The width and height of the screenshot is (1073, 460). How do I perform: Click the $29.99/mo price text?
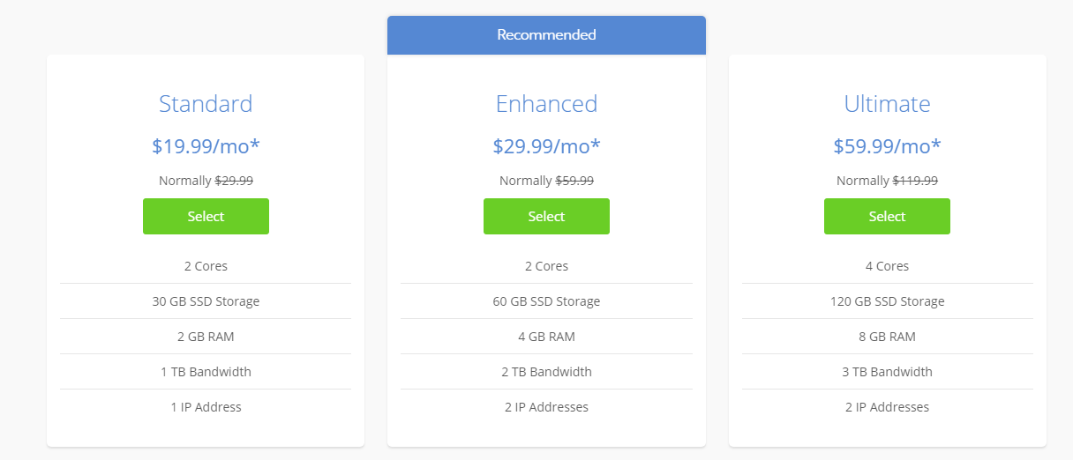point(546,146)
